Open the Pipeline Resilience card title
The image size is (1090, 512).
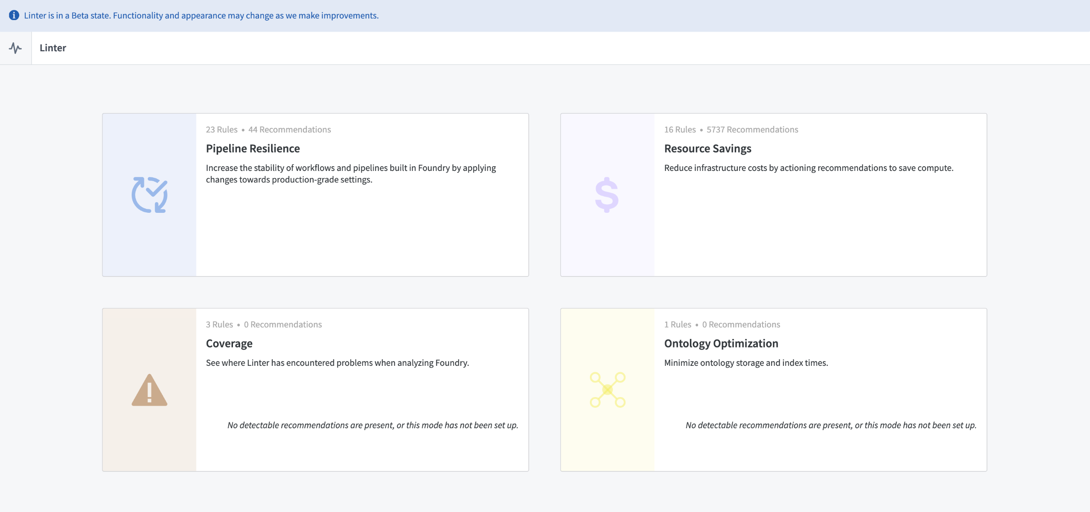pyautogui.click(x=253, y=148)
